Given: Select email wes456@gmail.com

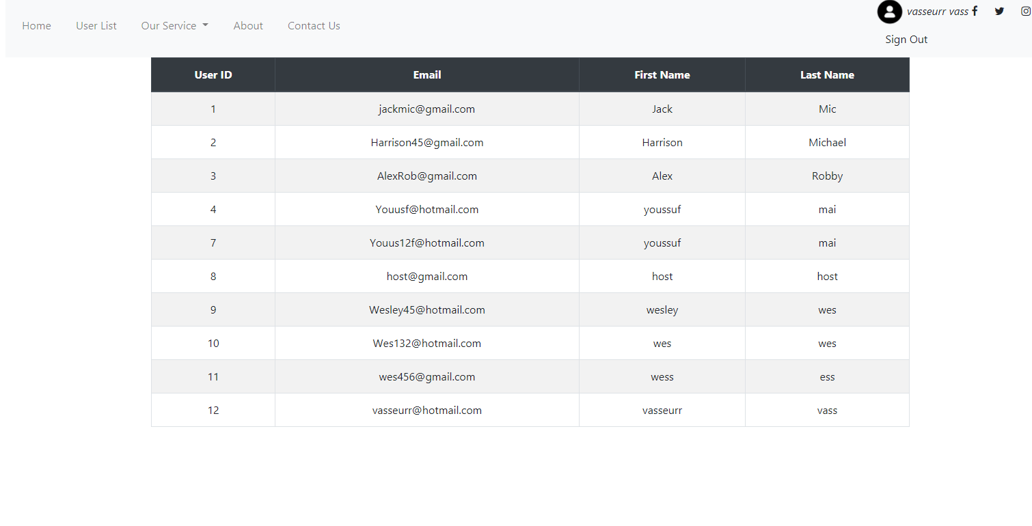Looking at the screenshot, I should (427, 377).
